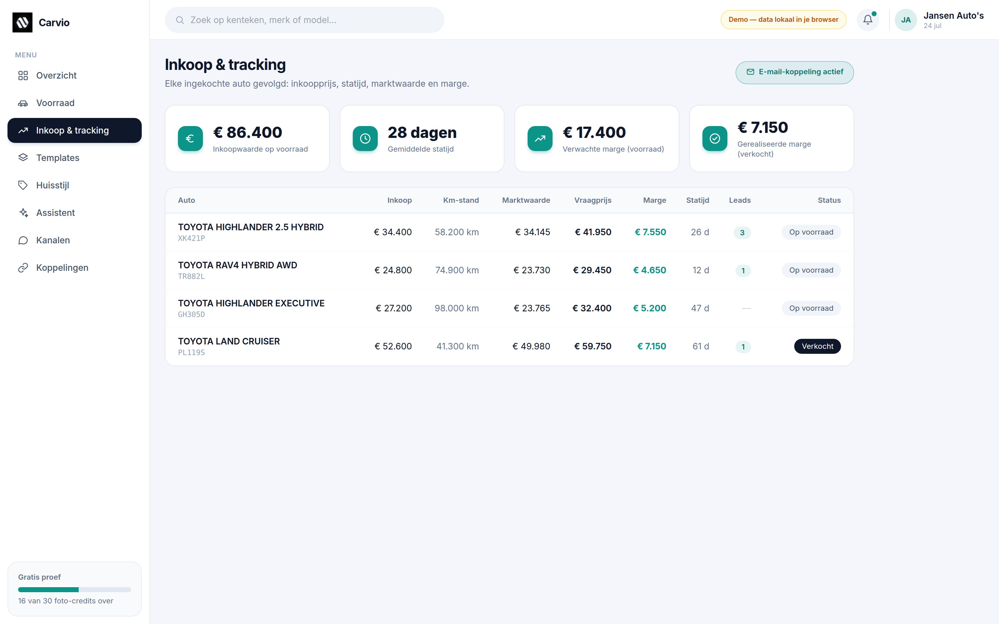Click the 28 dagen statijd figure
The width and height of the screenshot is (999, 624).
[x=422, y=133]
